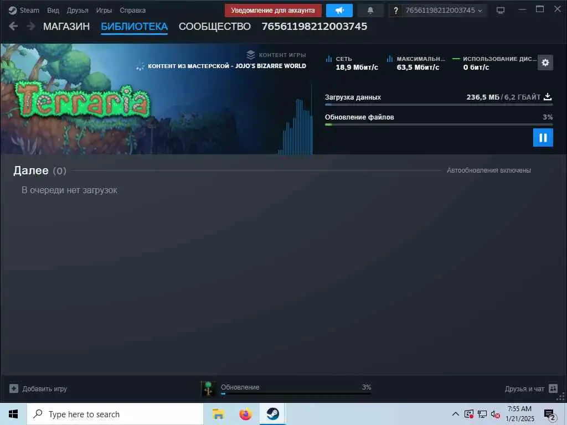The image size is (567, 425).
Task: Open the Обновление status in bottom bar
Action: (240, 387)
